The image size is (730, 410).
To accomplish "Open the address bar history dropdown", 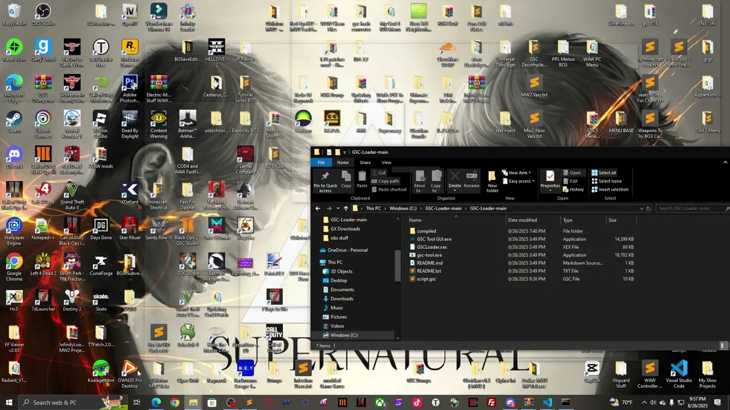I will pos(642,208).
